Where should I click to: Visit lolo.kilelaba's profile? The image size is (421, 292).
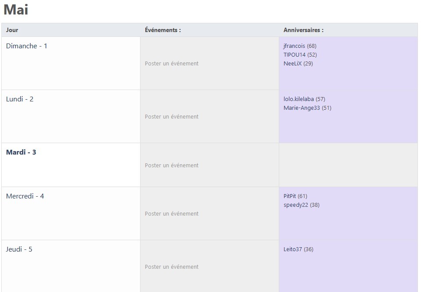299,99
